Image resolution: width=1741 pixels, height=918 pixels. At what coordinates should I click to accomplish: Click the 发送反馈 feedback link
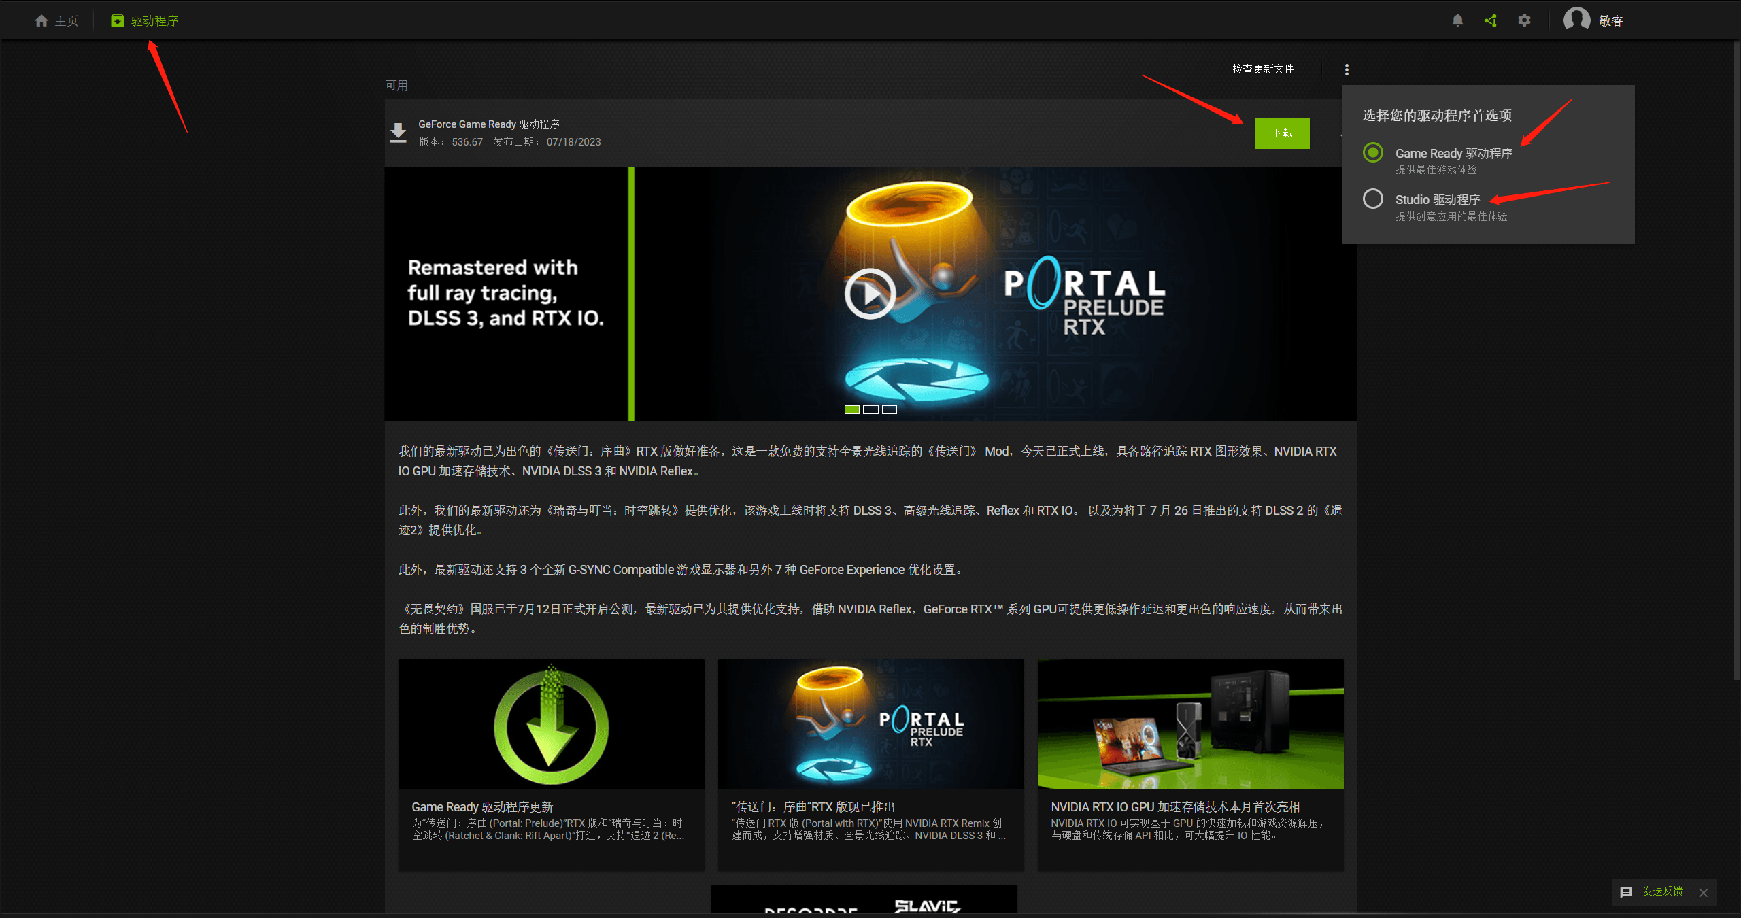pyautogui.click(x=1663, y=891)
